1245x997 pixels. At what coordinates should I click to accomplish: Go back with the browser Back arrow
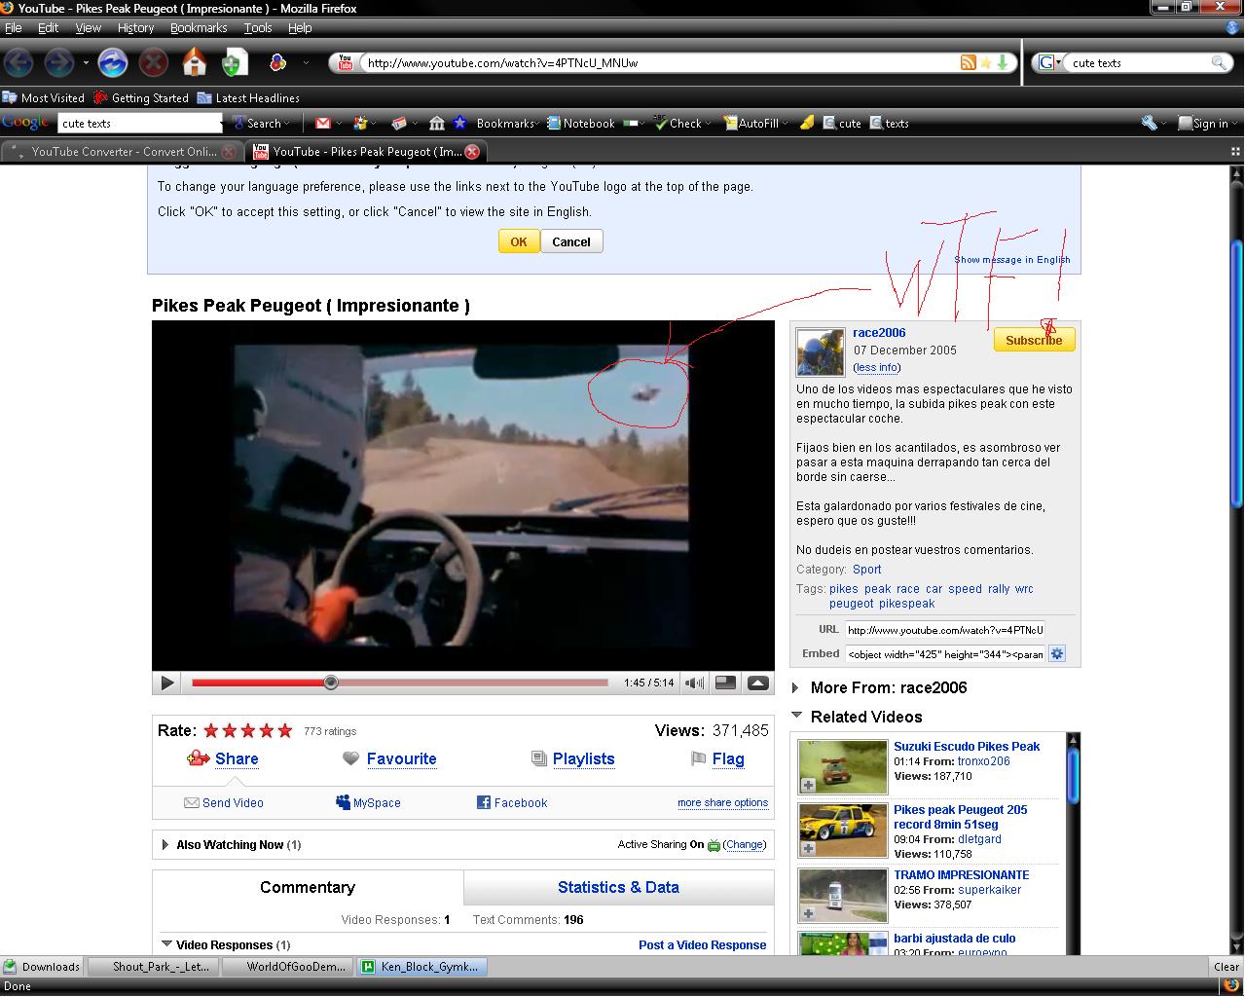tap(18, 63)
